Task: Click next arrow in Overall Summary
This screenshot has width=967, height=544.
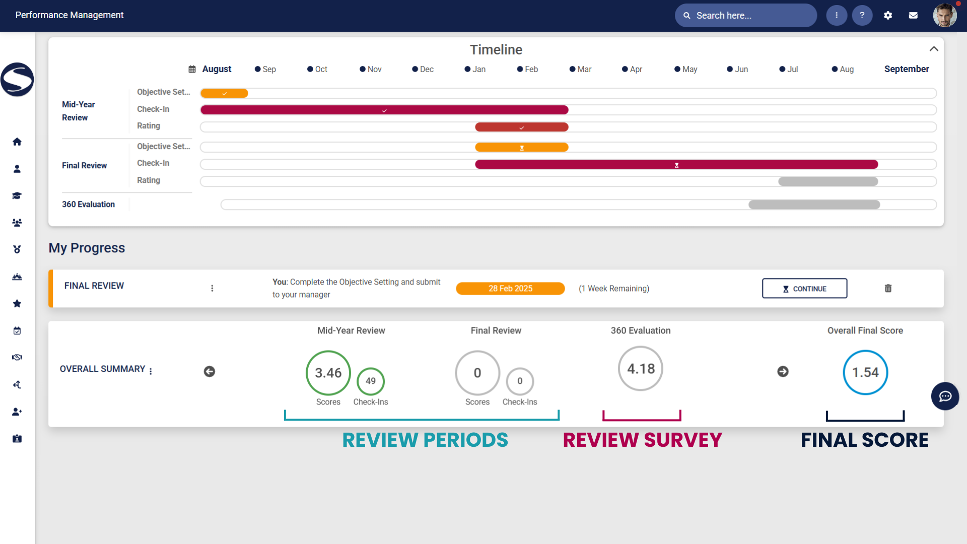Action: tap(783, 372)
